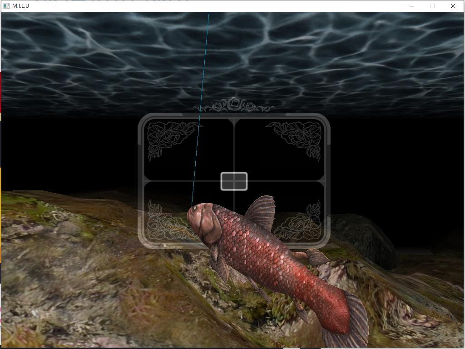Click the small triangle marker at frame top center

click(x=234, y=122)
